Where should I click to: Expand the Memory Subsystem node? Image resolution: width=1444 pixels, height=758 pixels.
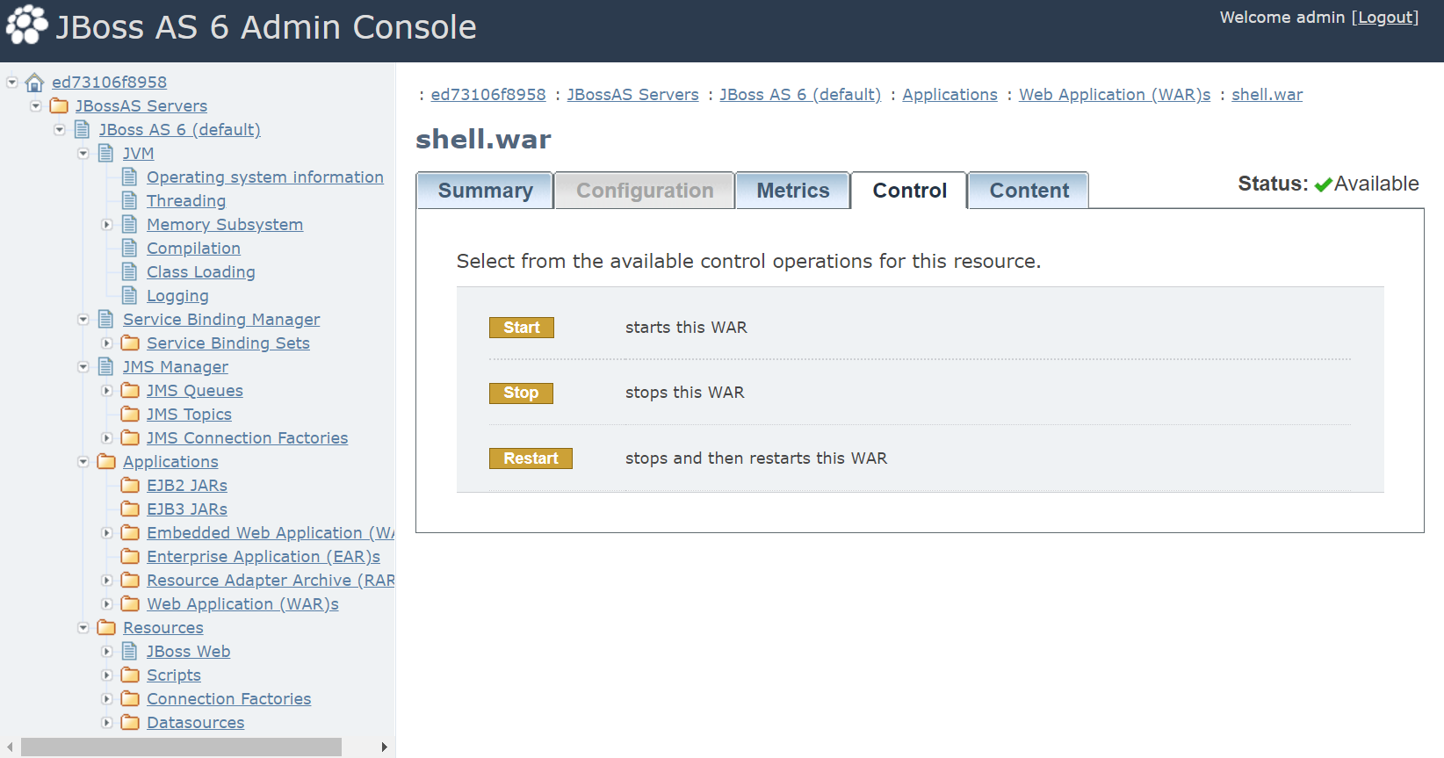[107, 225]
